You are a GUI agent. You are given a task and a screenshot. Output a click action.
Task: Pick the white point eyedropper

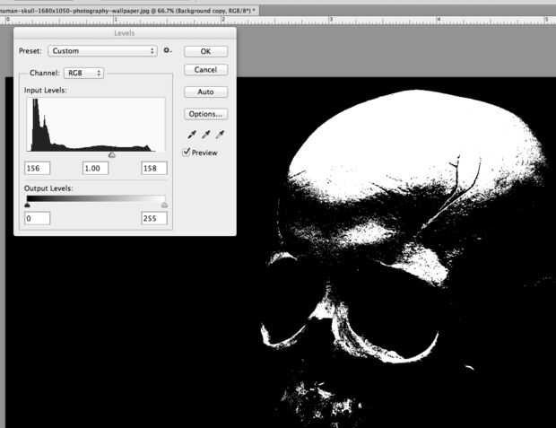coord(220,135)
